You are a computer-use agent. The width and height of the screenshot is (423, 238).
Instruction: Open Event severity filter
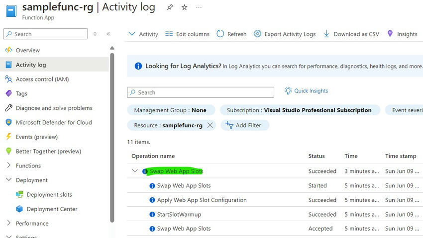[x=404, y=110]
